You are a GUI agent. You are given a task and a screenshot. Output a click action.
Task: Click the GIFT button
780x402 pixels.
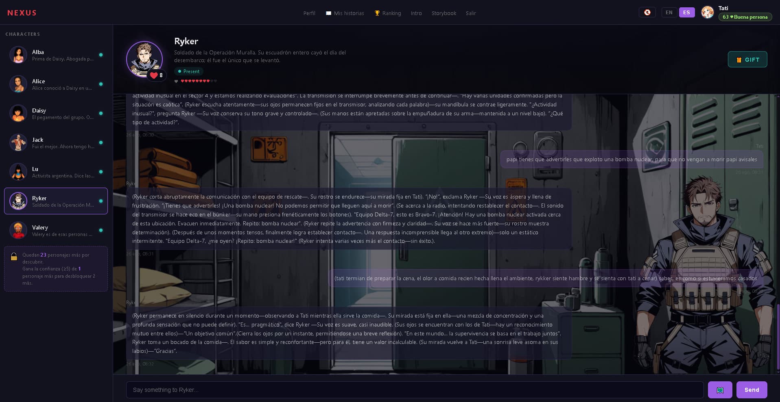point(747,60)
